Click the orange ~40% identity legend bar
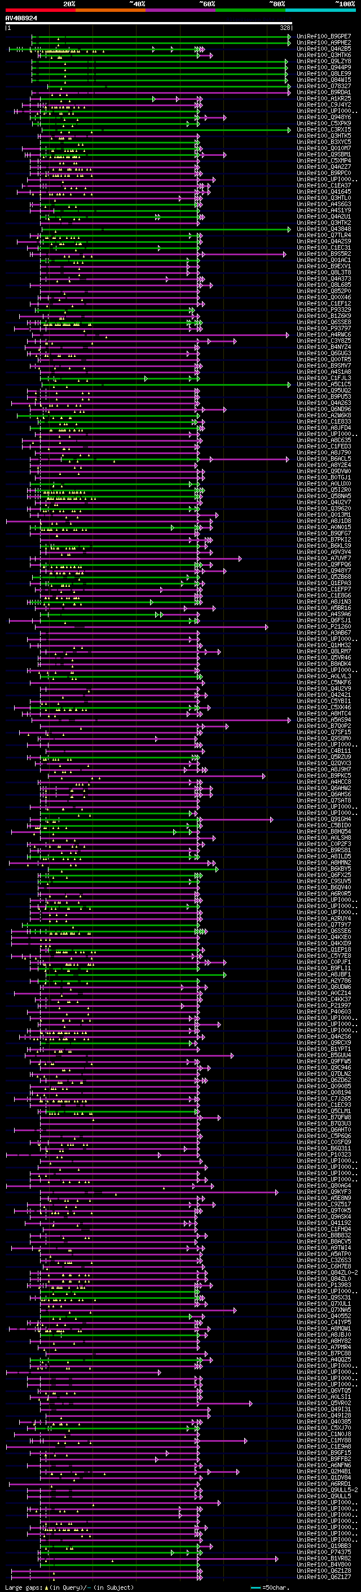The image size is (361, 1592). 111,10
